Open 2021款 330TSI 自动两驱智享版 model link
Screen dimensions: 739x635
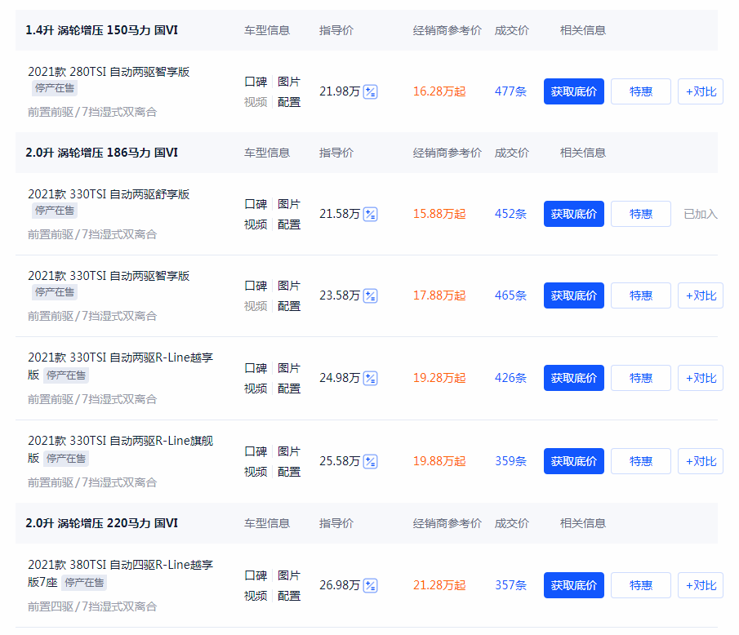(x=109, y=276)
